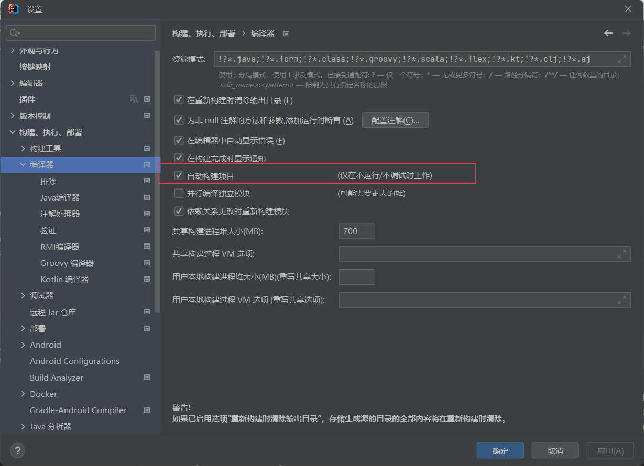Expand 用户本地构建过程 VM 选项 field icon
This screenshot has height=466, width=644.
621,300
